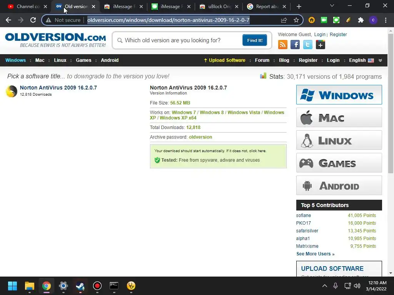394x295 pixels.
Task: Focus the old version search field
Action: click(x=180, y=40)
